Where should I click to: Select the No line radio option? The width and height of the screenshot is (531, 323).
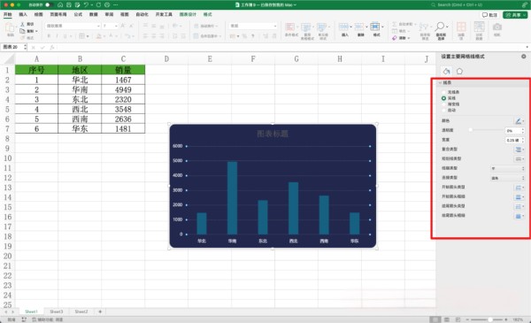(x=443, y=92)
